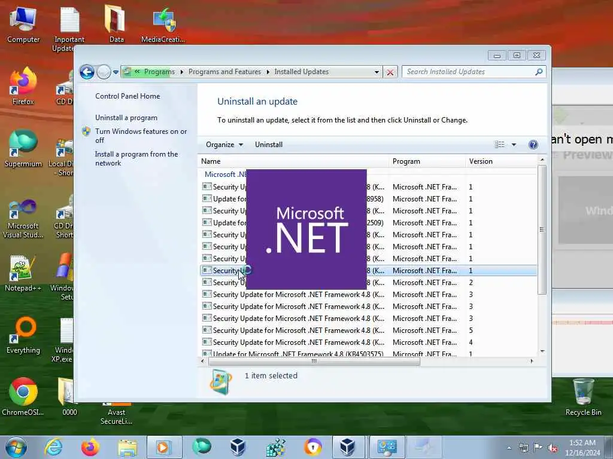Click the Change your view icon

[x=500, y=145]
